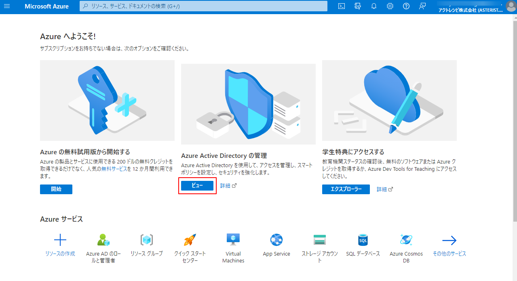
Task: Launch Cloud Shell from the top bar
Action: [x=342, y=6]
